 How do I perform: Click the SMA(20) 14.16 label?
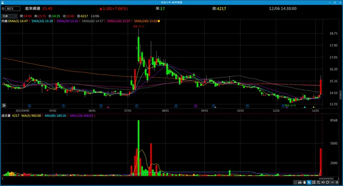pos(67,21)
